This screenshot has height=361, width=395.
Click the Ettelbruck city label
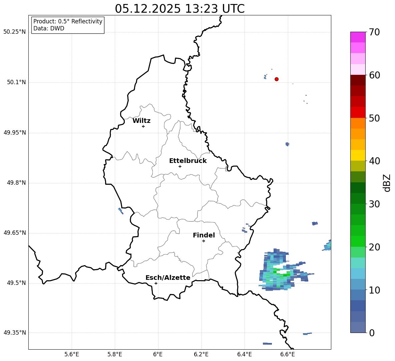(x=188, y=161)
